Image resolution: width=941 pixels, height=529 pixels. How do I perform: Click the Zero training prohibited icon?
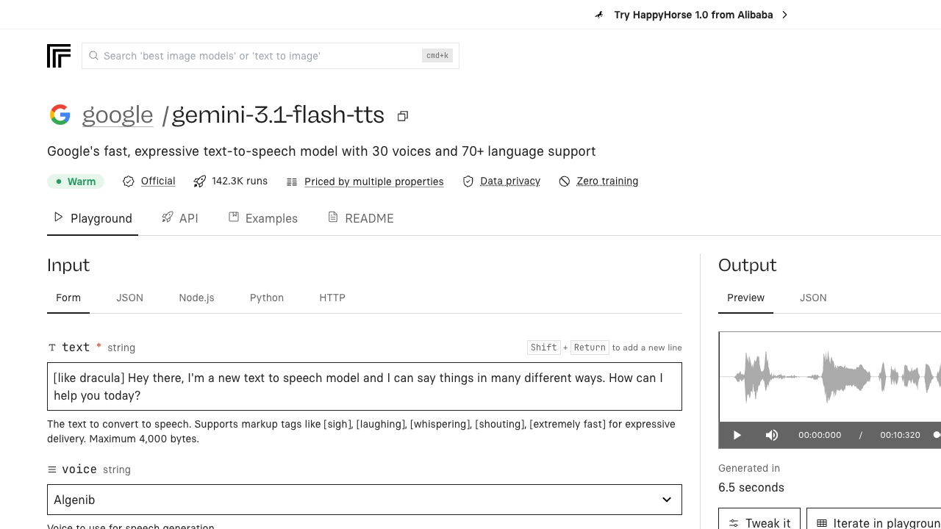(565, 181)
